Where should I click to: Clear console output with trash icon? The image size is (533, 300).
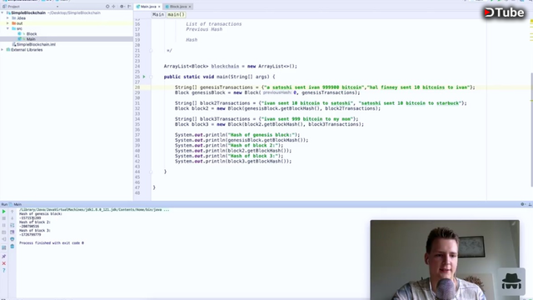(12, 247)
